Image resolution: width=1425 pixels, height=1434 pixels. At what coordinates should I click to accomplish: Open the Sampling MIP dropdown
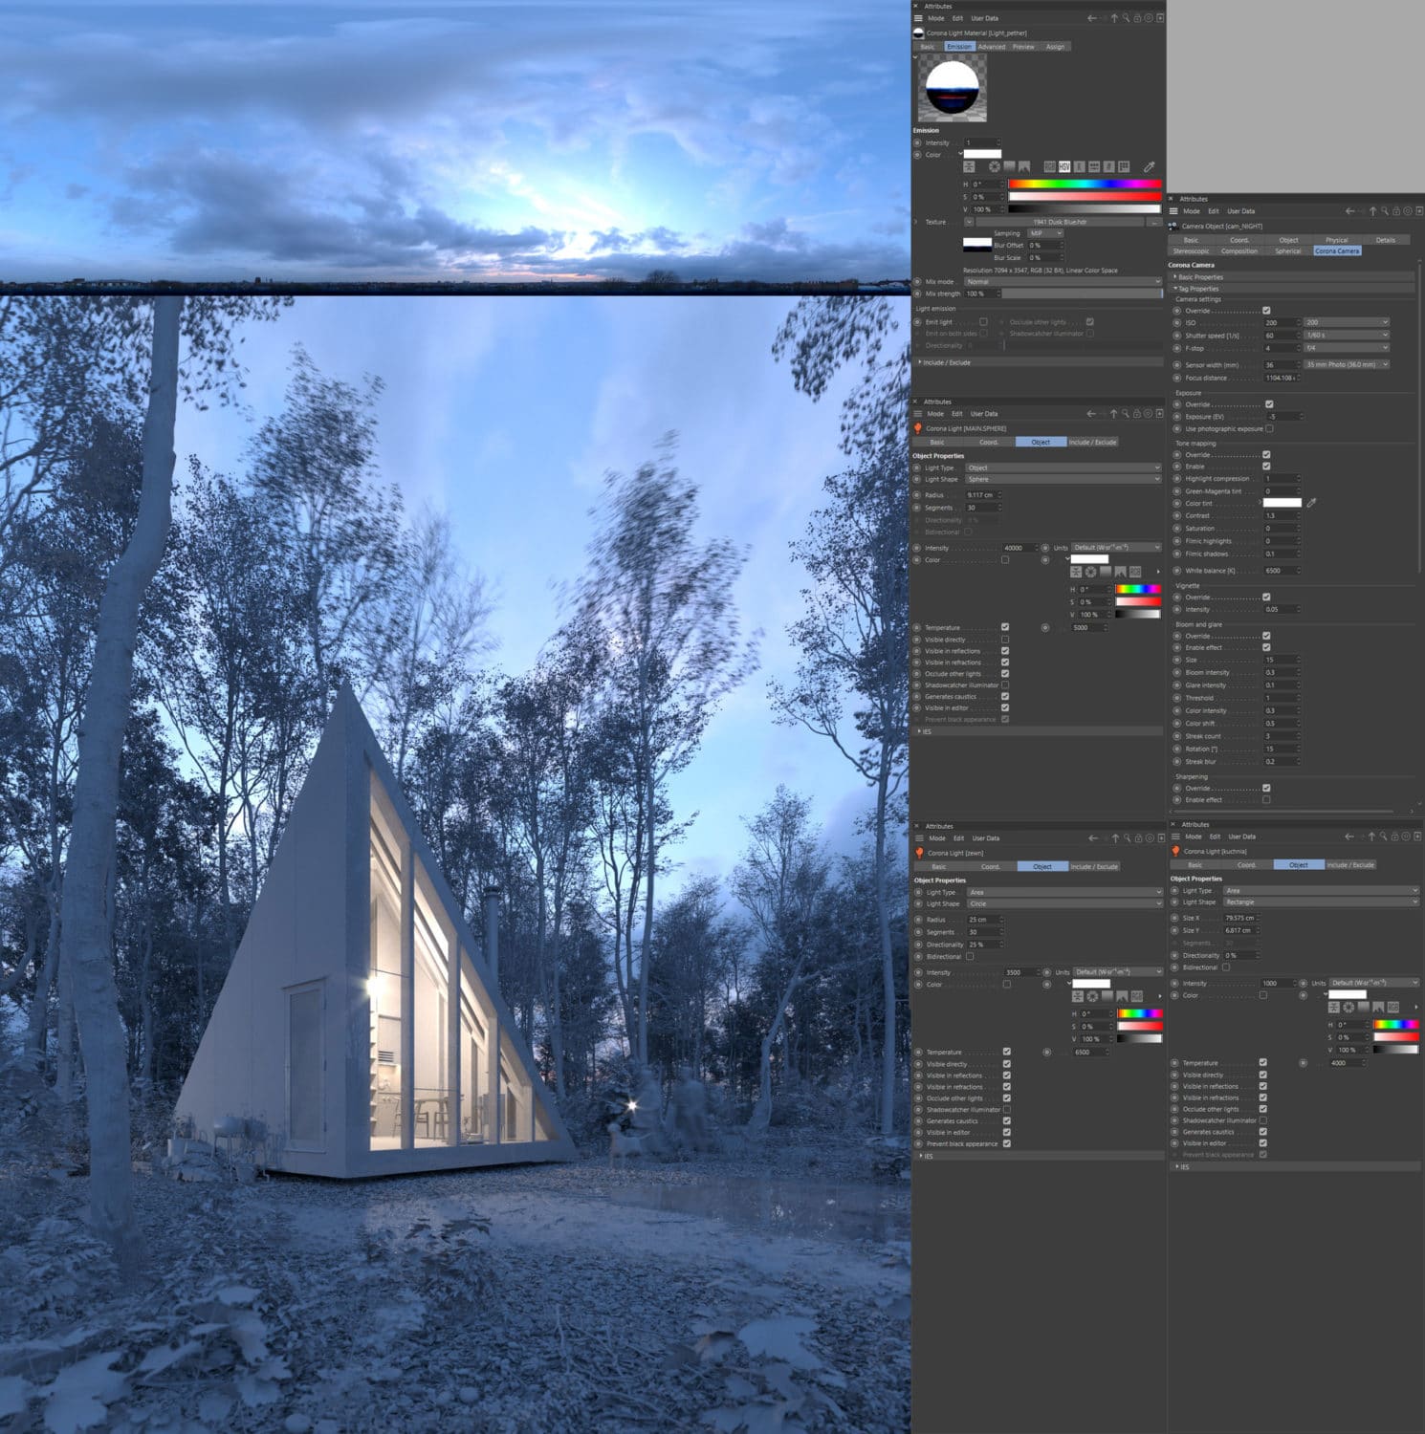coord(1044,232)
